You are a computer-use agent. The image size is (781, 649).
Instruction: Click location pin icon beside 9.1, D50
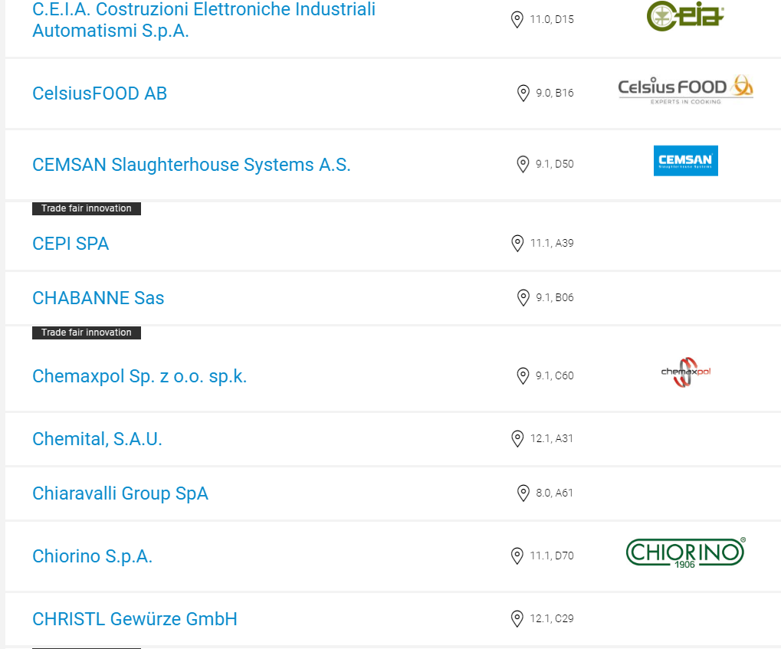(x=523, y=165)
